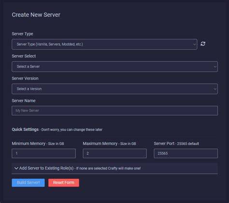Click the Quick Settings label
This screenshot has width=229, height=203.
25,129
